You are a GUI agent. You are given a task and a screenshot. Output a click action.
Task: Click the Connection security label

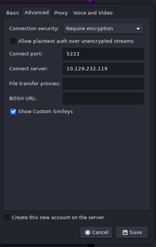(x=34, y=29)
